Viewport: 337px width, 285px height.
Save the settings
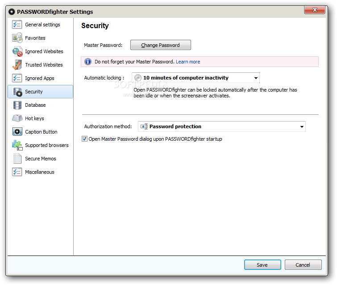tap(262, 265)
